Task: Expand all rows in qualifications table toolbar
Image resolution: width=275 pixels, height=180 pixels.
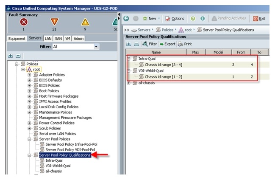Action: click(129, 44)
